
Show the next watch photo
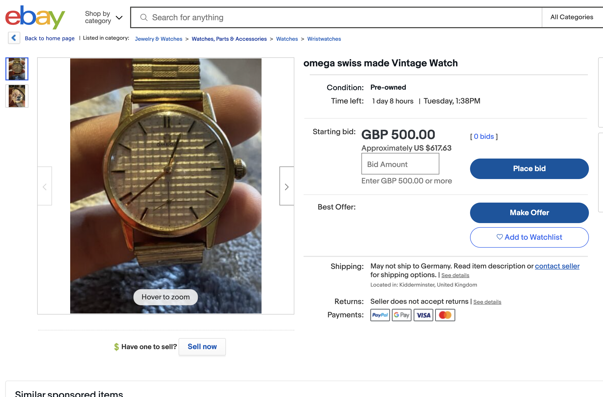pyautogui.click(x=287, y=186)
